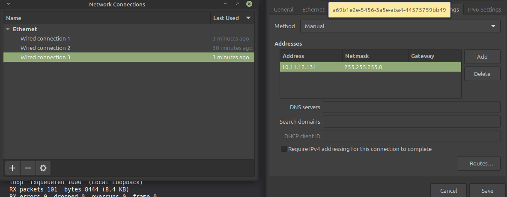
Task: Minimize the Network Connections window
Action: point(225,4)
